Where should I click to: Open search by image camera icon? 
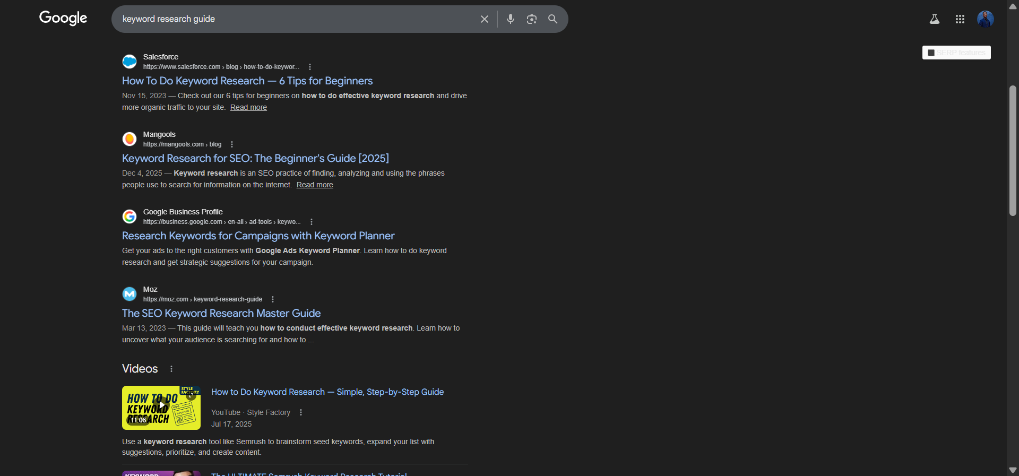(x=532, y=19)
